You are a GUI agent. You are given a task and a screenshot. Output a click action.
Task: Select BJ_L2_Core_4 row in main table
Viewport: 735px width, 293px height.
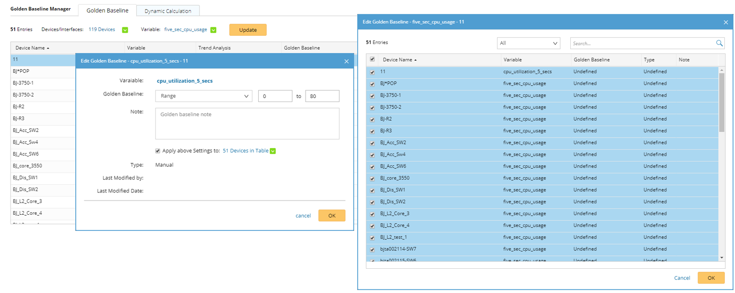pyautogui.click(x=43, y=213)
